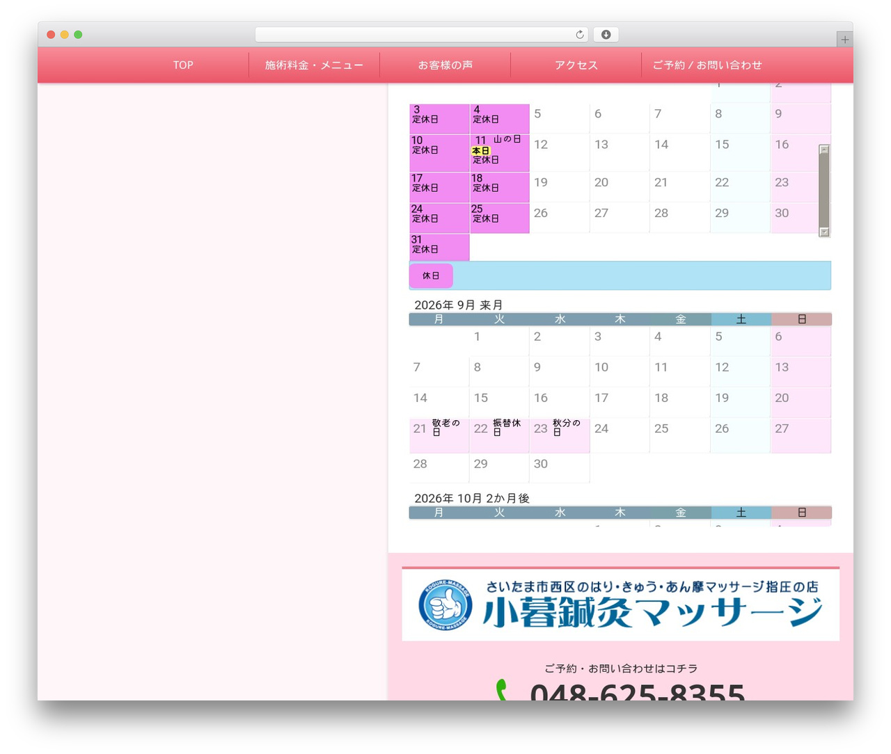Viewport: 891px width, 754px height.
Task: Click the 小暮鍼灸マッサージ banner
Action: (620, 604)
